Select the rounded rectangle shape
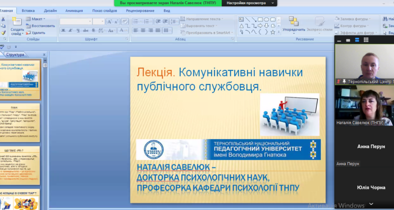This screenshot has height=210, width=394. (273, 19)
